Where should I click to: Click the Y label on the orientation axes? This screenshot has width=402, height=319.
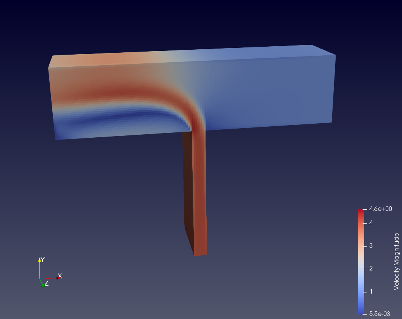[x=43, y=259]
